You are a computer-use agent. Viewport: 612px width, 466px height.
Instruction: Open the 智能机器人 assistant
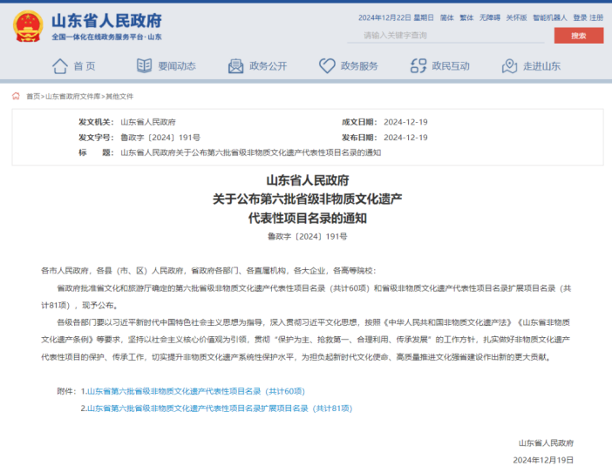tap(550, 17)
